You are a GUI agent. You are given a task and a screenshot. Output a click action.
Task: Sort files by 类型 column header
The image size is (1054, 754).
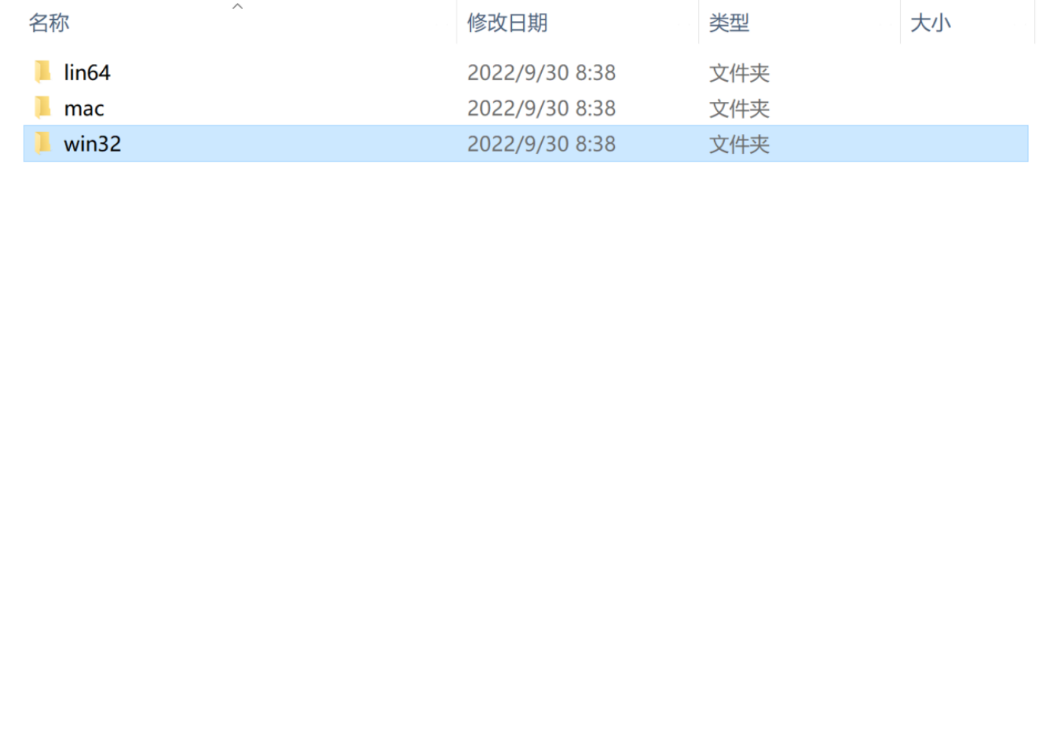pyautogui.click(x=729, y=23)
